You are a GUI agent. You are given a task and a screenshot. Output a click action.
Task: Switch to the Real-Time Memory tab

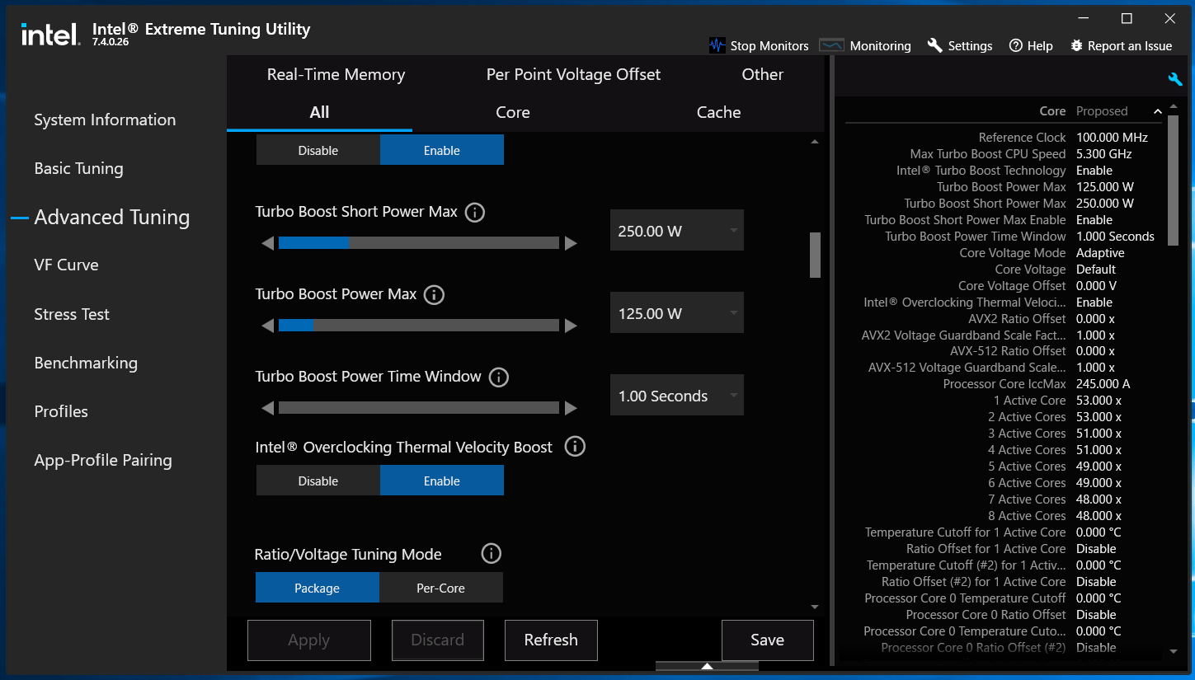coord(336,74)
